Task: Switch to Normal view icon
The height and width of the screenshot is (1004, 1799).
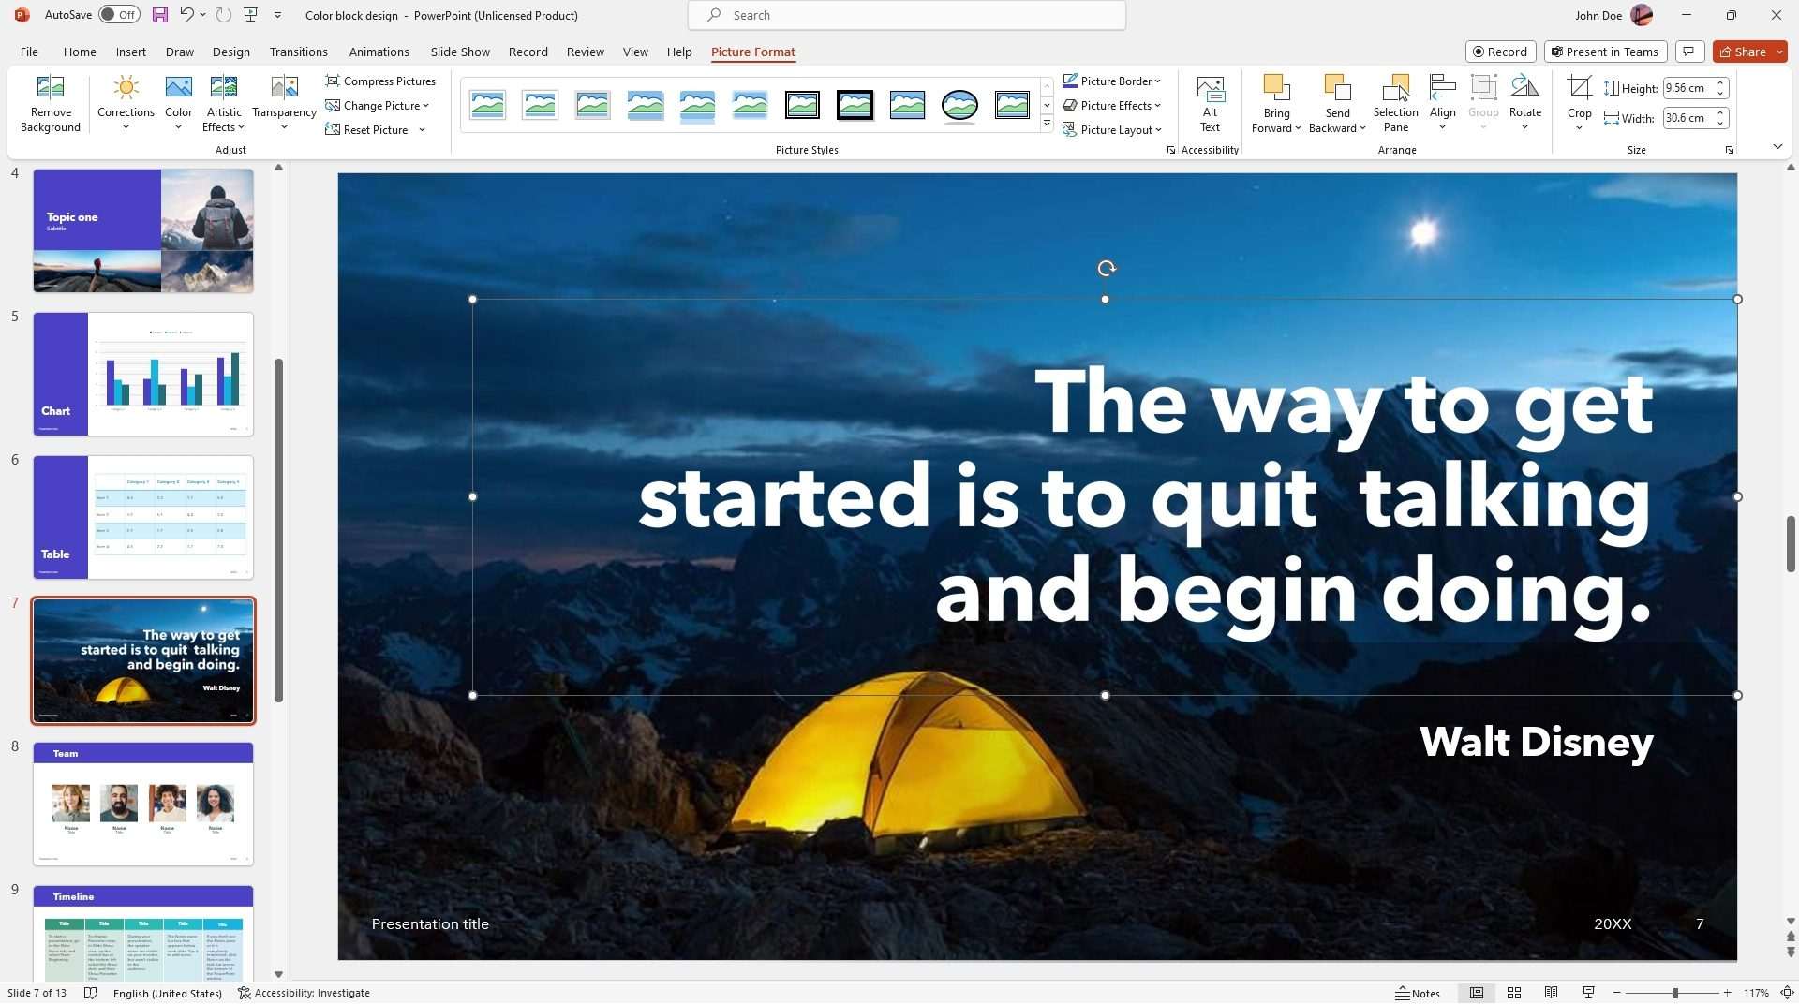Action: coord(1477,993)
